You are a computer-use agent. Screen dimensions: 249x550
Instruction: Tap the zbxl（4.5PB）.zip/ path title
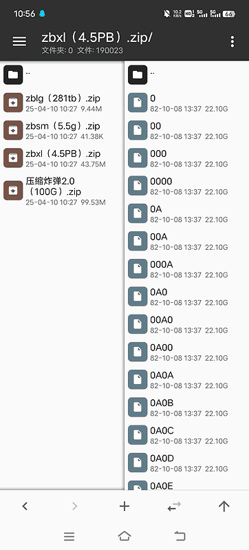coord(97,37)
